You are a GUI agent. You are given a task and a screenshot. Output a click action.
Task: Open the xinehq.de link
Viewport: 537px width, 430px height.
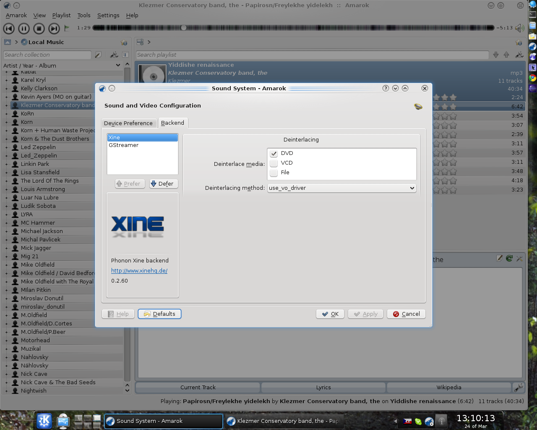coord(139,271)
